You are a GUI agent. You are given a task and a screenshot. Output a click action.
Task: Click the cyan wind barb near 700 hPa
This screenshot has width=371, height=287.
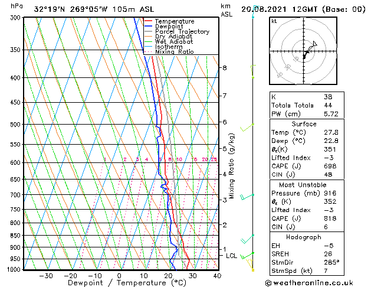(250, 195)
